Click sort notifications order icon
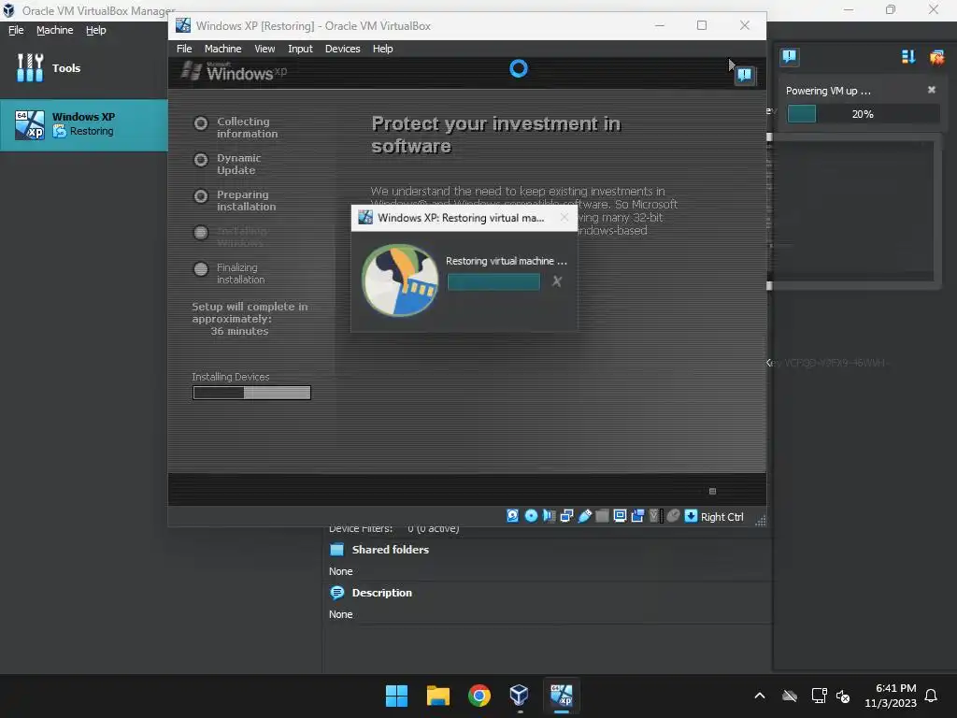 click(x=908, y=57)
